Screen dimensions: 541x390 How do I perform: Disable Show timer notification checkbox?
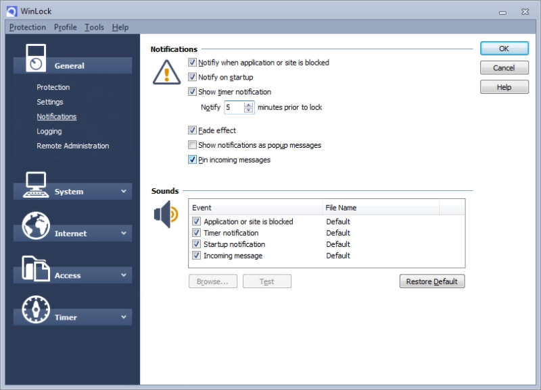(x=192, y=92)
